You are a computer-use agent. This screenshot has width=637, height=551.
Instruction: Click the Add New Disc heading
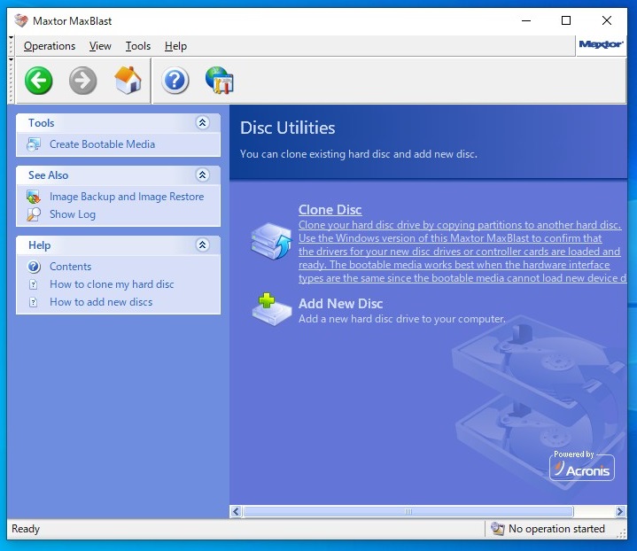click(x=340, y=304)
